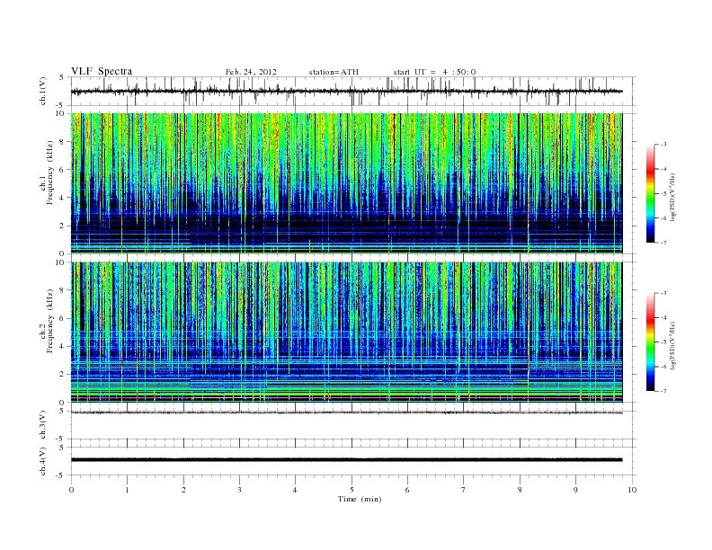Click the "-5" tick on ch.1 color bar
Screen dimensions: 712x550
663,193
